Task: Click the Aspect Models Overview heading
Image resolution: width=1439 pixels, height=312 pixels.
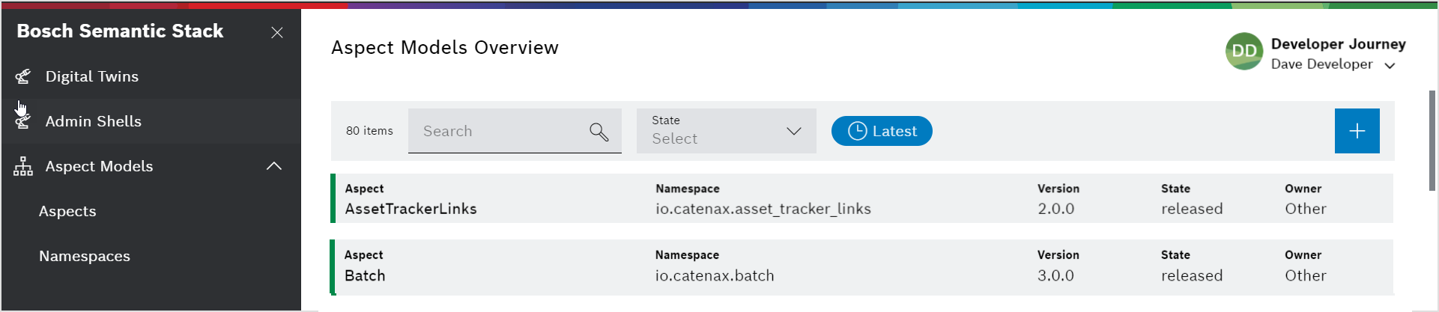Action: 445,47
